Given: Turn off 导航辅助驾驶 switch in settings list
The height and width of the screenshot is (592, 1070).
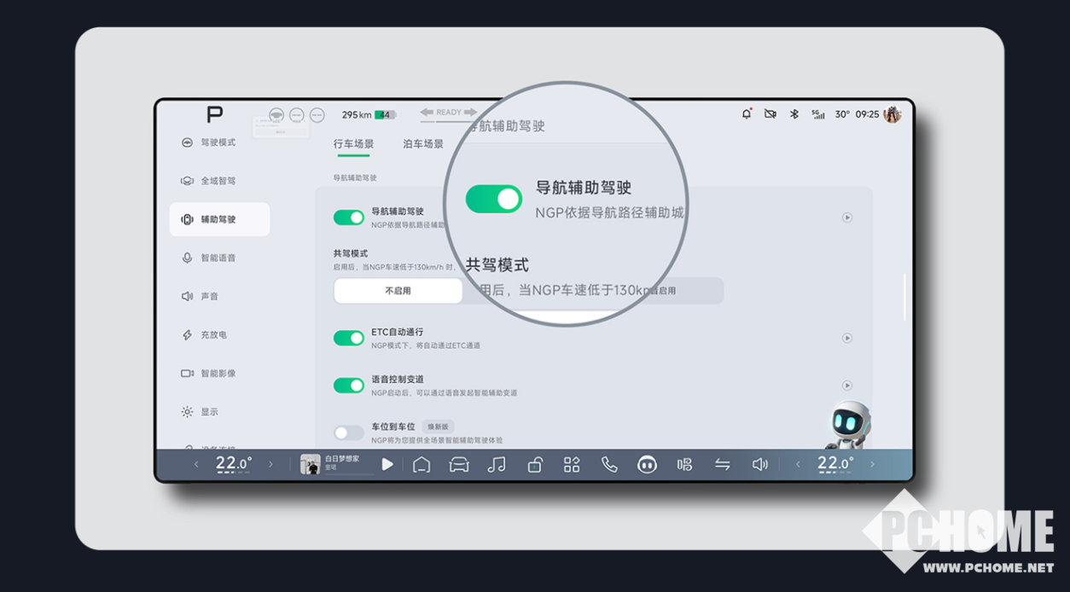Looking at the screenshot, I should click(349, 218).
